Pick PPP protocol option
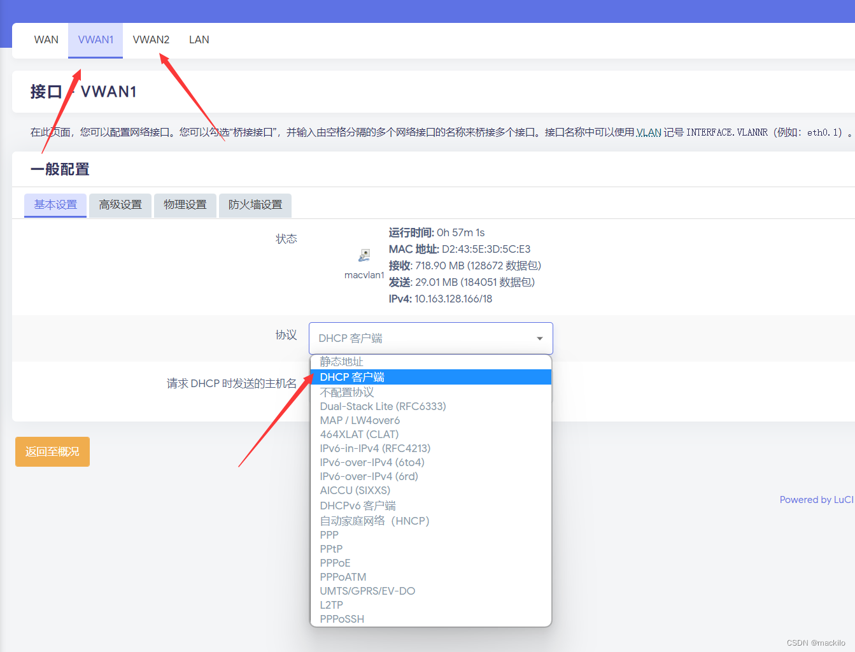 tap(430, 535)
